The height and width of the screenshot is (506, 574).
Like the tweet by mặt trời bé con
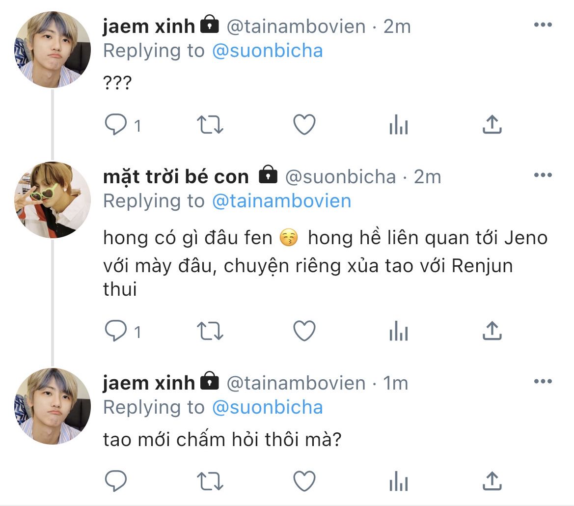coord(304,332)
